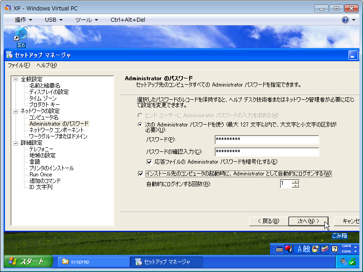363x272 pixels.
Task: Select 言語 in the tree
Action: [x=35, y=162]
